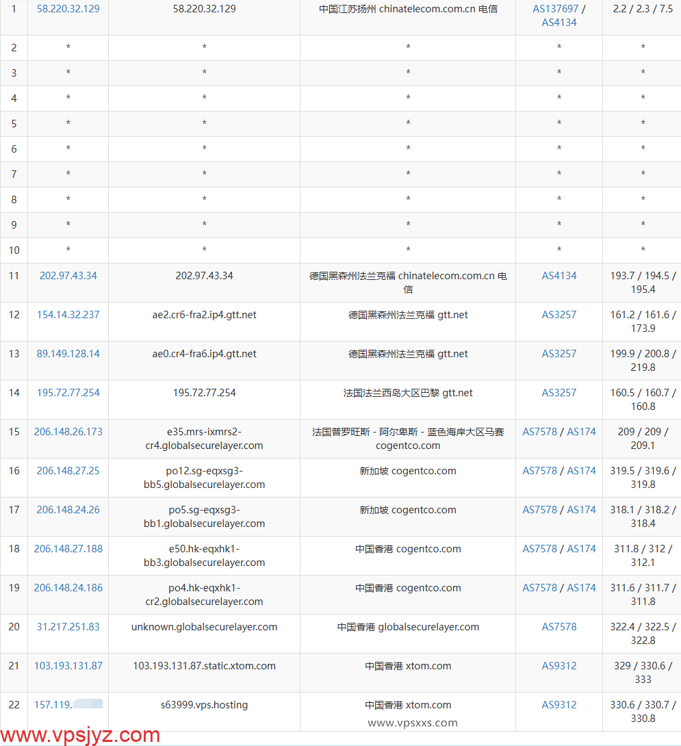681x746 pixels.
Task: Select location 中国江苏扬州 chinatelecom.com.cn 电信
Action: coord(408,9)
